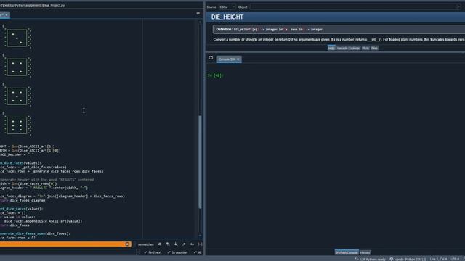Image resolution: width=465 pixels, height=261 pixels.
Task: Click find next arrow in search bar
Action: pos(176,244)
